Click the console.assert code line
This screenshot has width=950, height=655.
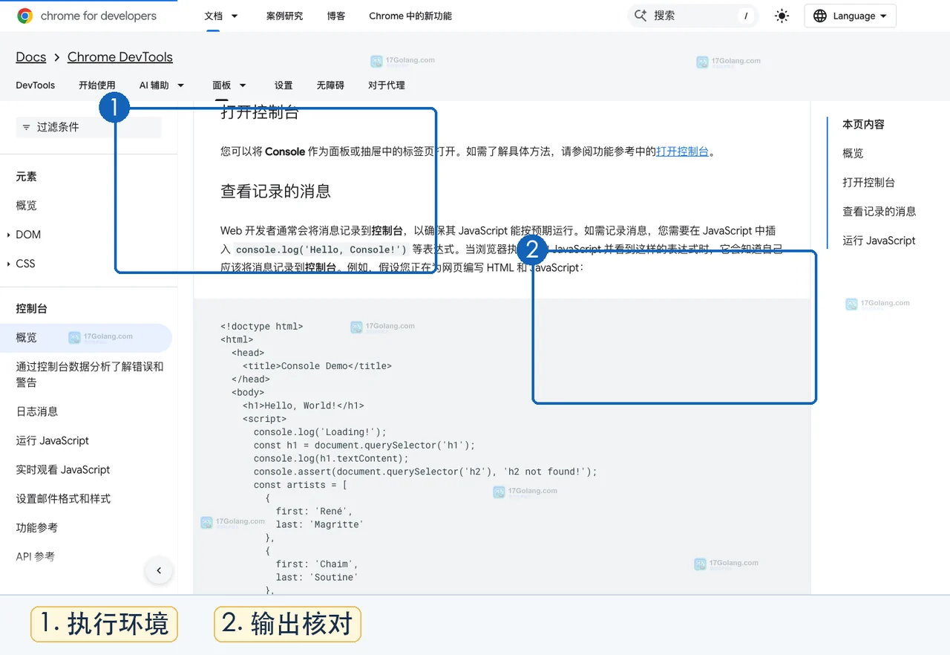(x=425, y=472)
